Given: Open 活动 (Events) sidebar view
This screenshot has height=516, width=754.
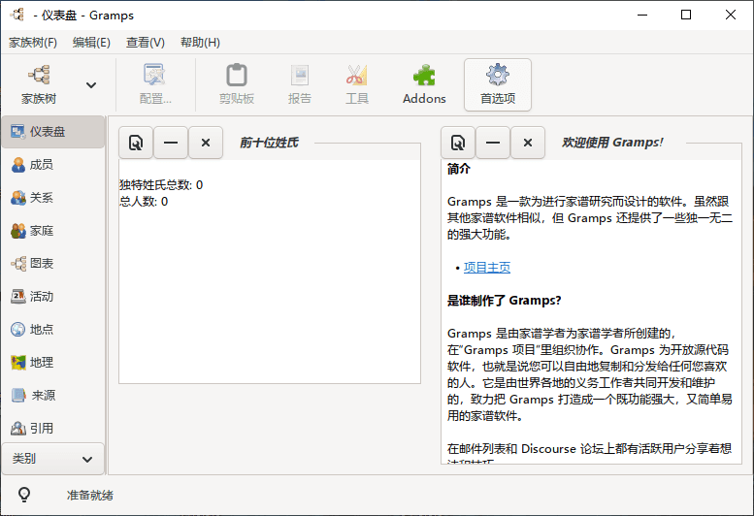Looking at the screenshot, I should click(41, 297).
